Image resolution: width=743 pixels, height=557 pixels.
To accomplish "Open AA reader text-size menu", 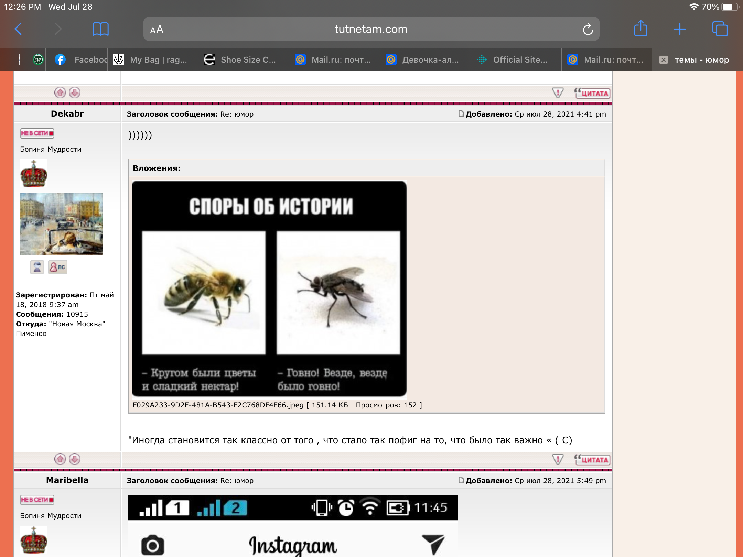I will [157, 30].
